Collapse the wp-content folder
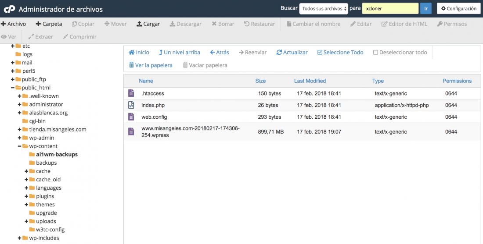The height and width of the screenshot is (244, 483). [20, 146]
